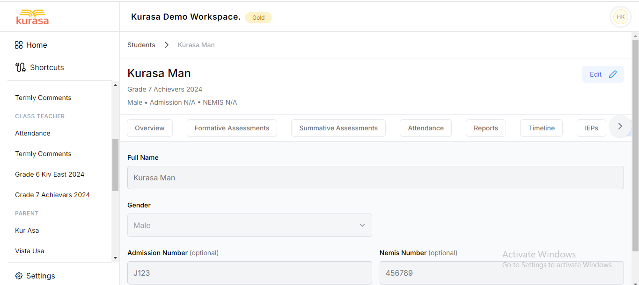
Task: Click the Full Name input field
Action: (375, 178)
